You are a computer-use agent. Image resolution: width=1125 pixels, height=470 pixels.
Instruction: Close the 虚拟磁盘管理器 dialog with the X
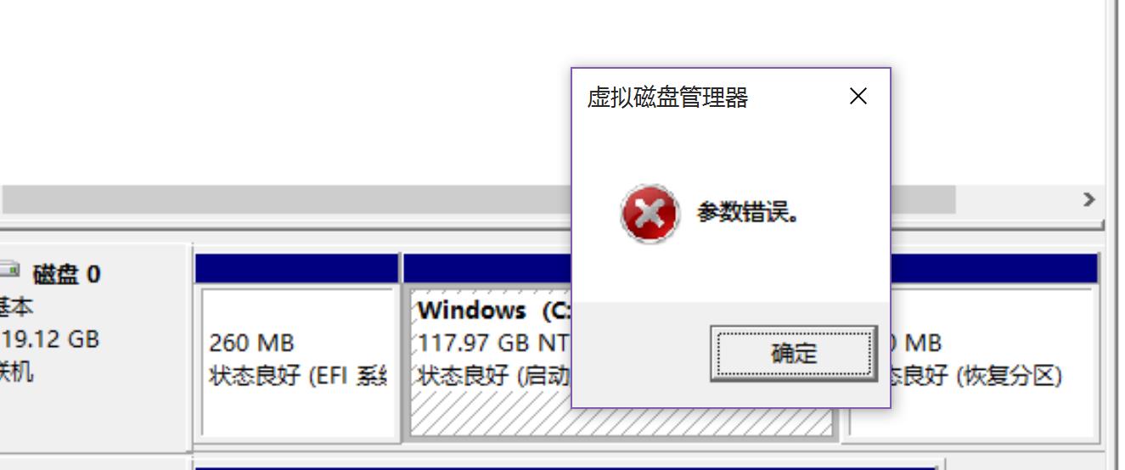pos(858,97)
